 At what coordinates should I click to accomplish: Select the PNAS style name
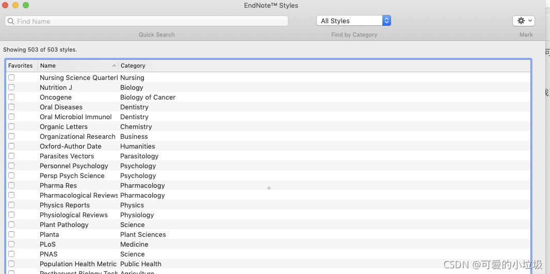pyautogui.click(x=48, y=254)
